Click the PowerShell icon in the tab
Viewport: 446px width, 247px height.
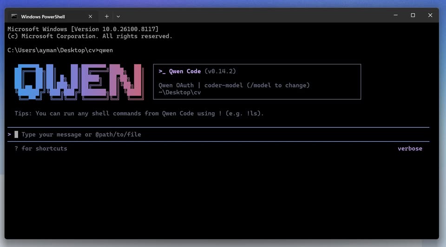pos(14,17)
